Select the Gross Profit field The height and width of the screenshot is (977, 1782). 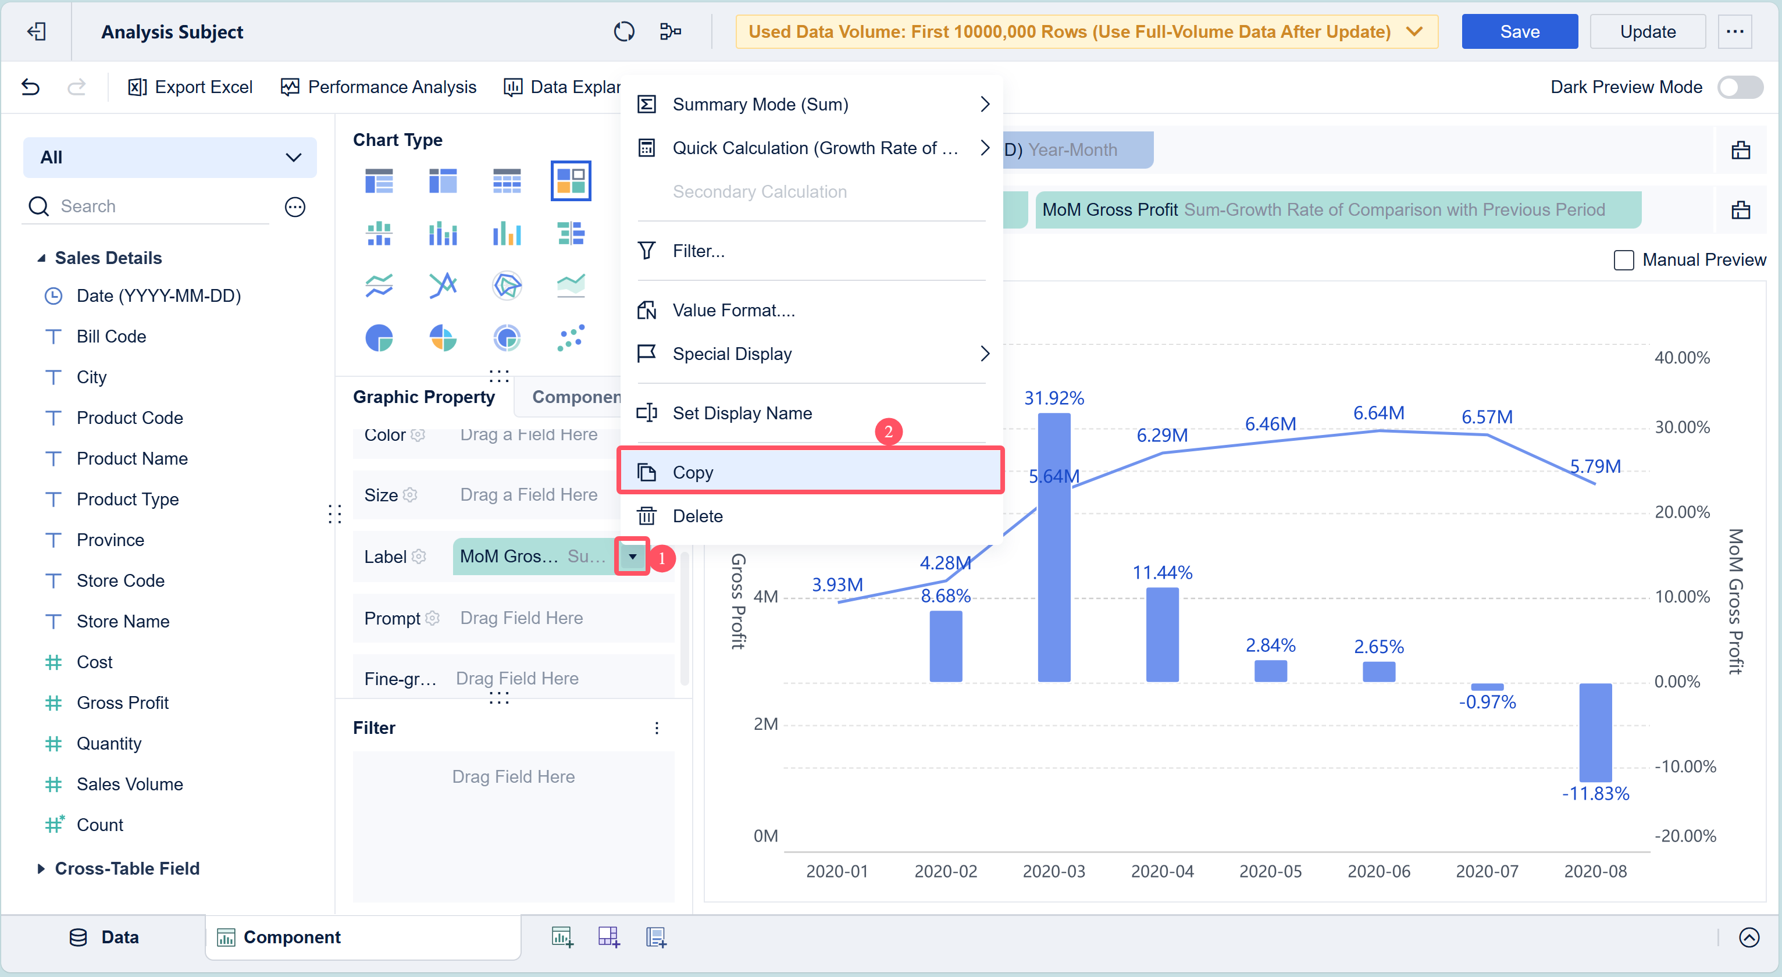123,703
